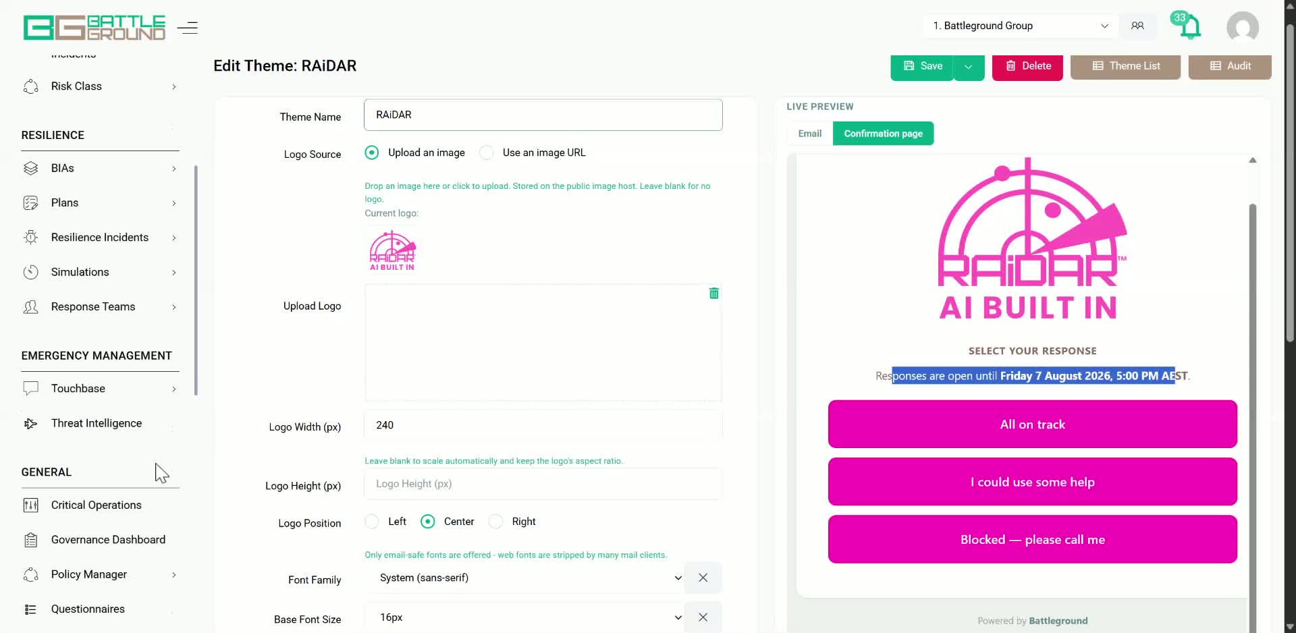Viewport: 1296px width, 633px height.
Task: Clear the Base Font Size selection
Action: click(x=703, y=617)
